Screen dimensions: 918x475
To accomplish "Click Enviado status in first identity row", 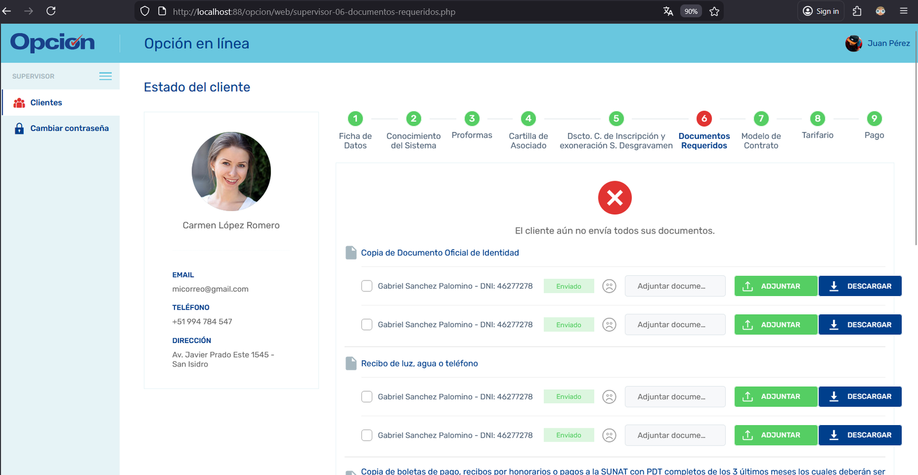I will tap(569, 286).
